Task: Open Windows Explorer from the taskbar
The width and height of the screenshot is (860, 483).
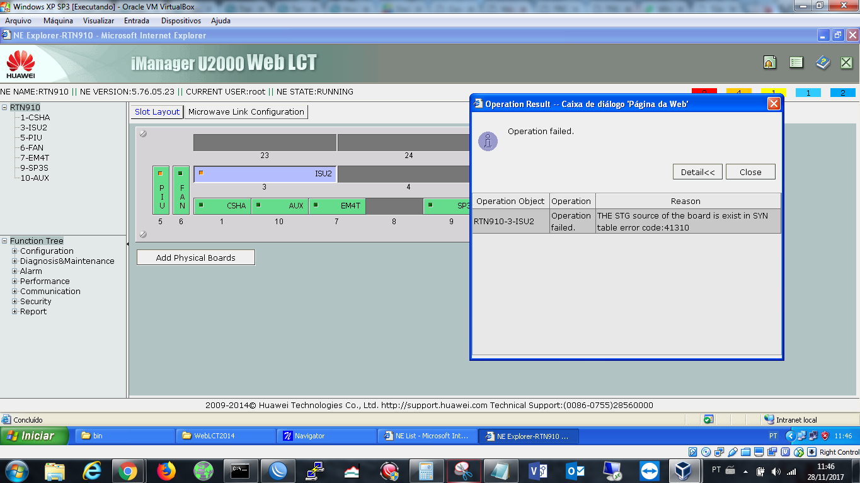Action: [x=55, y=470]
